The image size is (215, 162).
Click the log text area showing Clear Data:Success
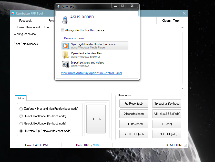click(x=26, y=44)
